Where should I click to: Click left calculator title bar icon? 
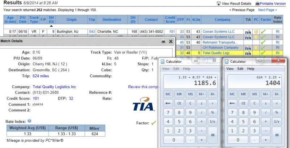[162, 61]
